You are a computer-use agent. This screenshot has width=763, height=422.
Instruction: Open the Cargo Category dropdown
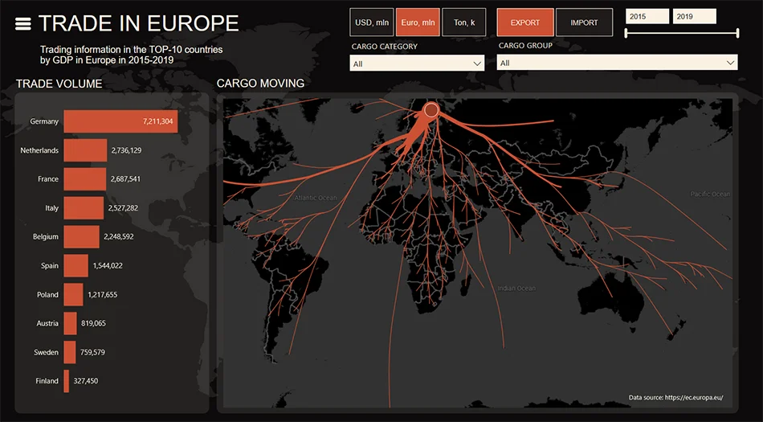[417, 64]
